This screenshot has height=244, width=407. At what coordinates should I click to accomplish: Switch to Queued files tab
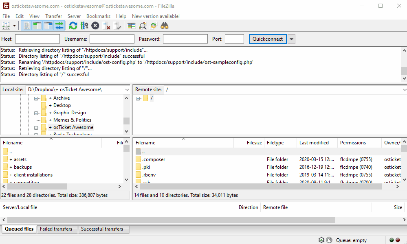[19, 229]
